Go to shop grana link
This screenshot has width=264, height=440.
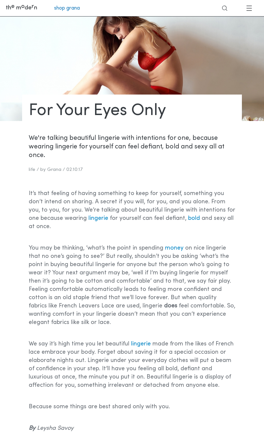tap(67, 8)
